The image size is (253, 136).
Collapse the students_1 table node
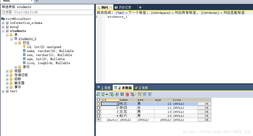tap(11, 39)
